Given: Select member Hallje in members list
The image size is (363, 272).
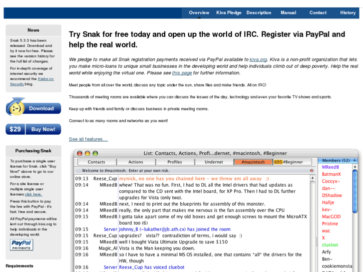Looking at the screenshot, I should coord(328,203).
